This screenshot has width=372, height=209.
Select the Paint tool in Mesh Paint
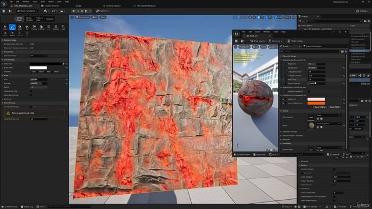[12, 27]
